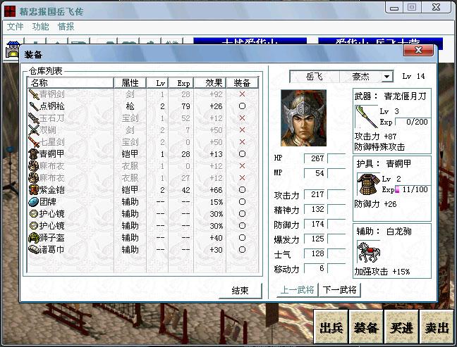
Task: Click the 结束 button
Action: 240,290
